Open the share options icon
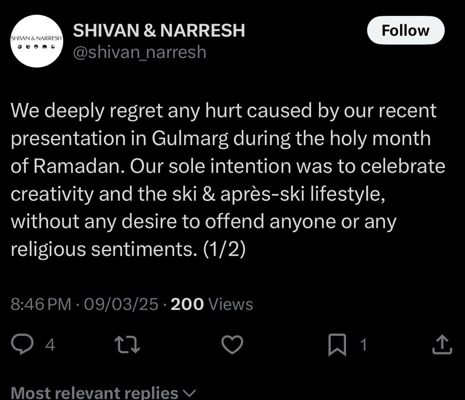 442,345
